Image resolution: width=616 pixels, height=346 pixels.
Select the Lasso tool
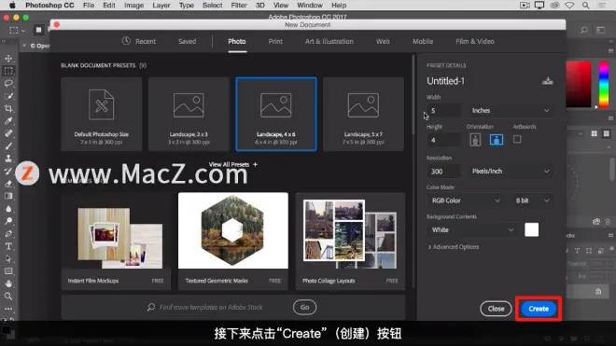[x=8, y=83]
